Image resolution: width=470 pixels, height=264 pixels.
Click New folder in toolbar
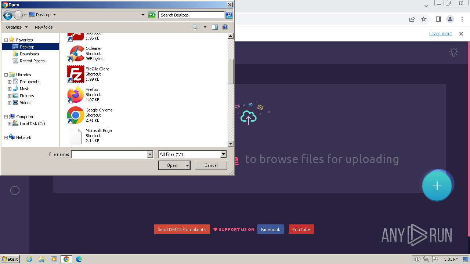tap(44, 27)
